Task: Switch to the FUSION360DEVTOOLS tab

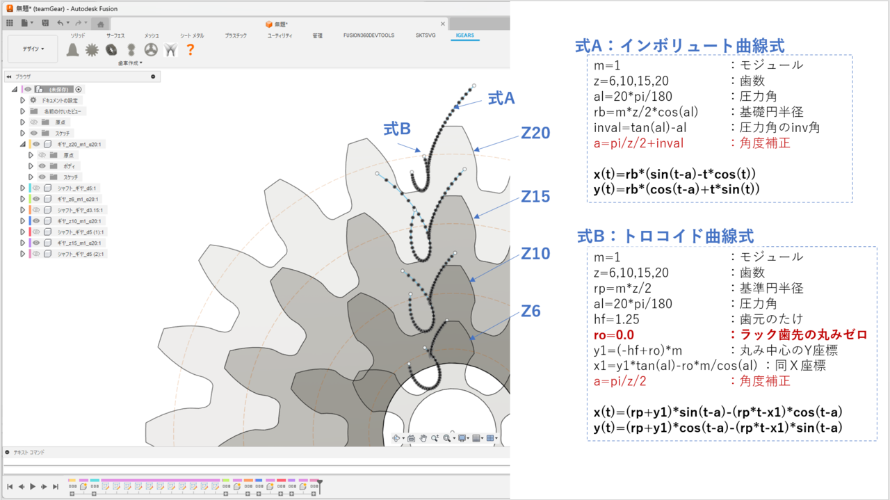Action: coord(369,35)
